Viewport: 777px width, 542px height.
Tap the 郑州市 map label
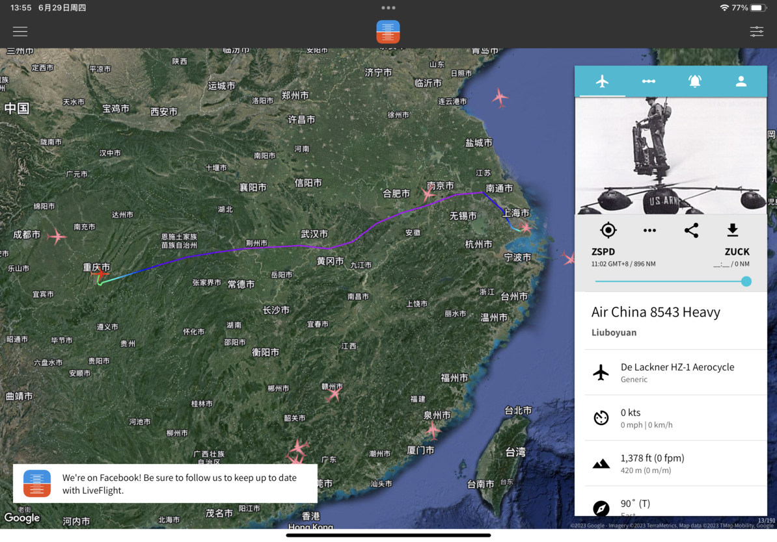[295, 96]
